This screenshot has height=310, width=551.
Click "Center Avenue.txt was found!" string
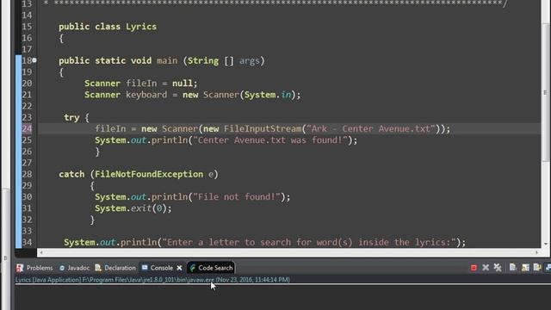coord(269,139)
